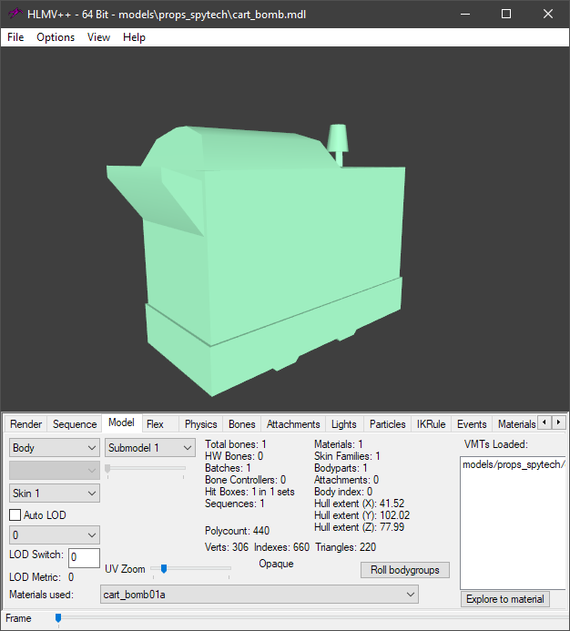Screen dimensions: 570x631
Task: Click the Triangles: 220 text
Action: (346, 547)
